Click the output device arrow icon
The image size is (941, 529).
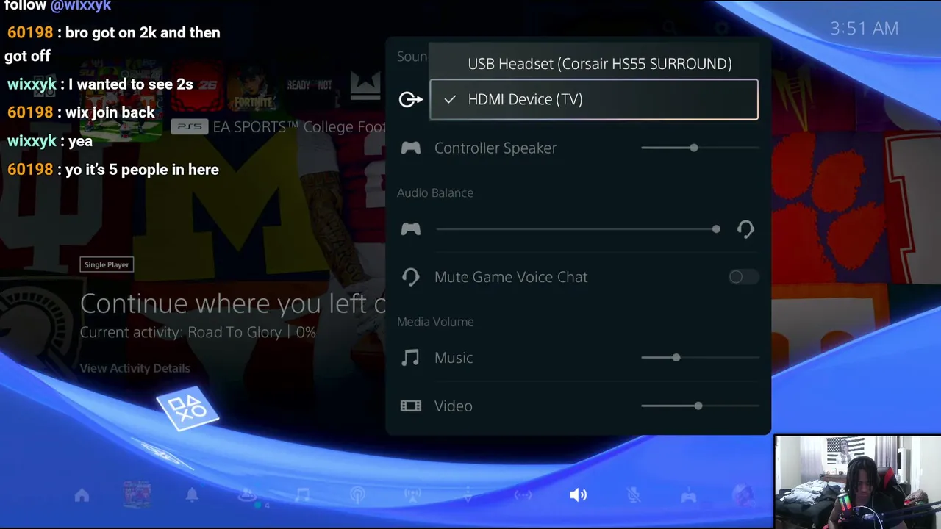pyautogui.click(x=411, y=99)
